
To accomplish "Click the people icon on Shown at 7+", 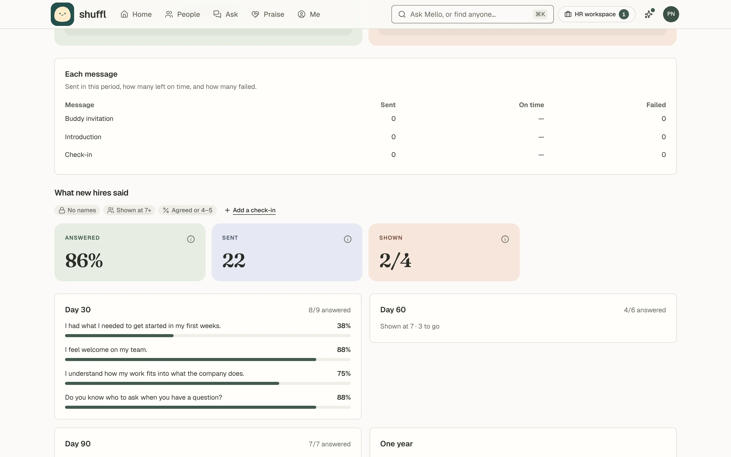I will point(111,210).
